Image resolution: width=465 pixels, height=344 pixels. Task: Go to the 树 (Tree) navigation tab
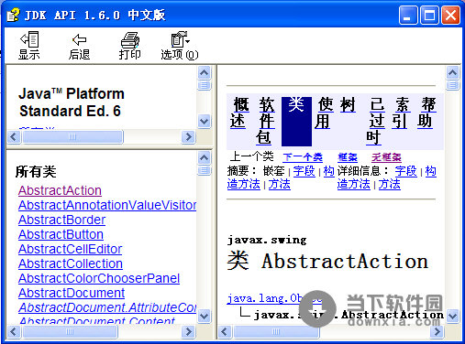(349, 105)
